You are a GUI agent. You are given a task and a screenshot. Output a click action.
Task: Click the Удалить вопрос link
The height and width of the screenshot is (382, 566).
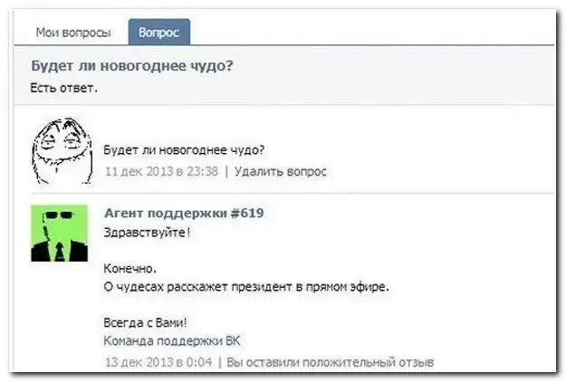click(281, 171)
